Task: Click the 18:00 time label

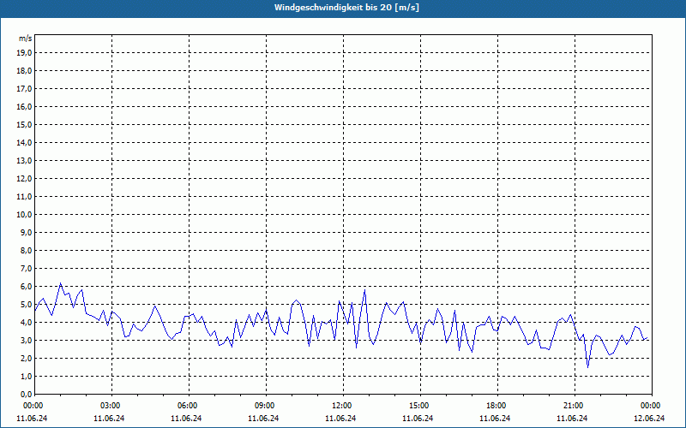Action: pos(497,406)
